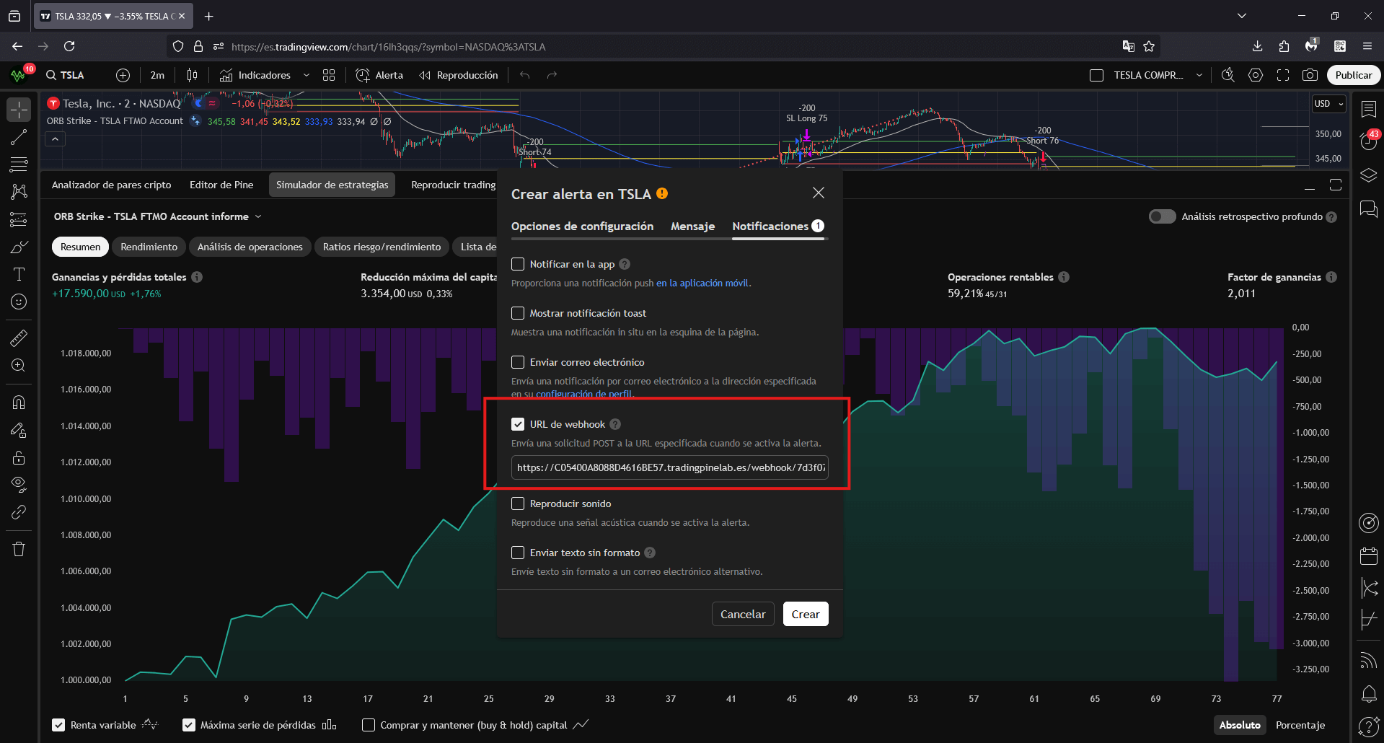Open the Indicadores dropdown arrow
This screenshot has width=1384, height=743.
[306, 74]
